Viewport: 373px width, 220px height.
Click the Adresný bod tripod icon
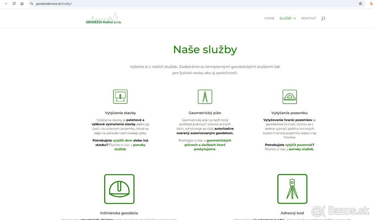(292, 189)
